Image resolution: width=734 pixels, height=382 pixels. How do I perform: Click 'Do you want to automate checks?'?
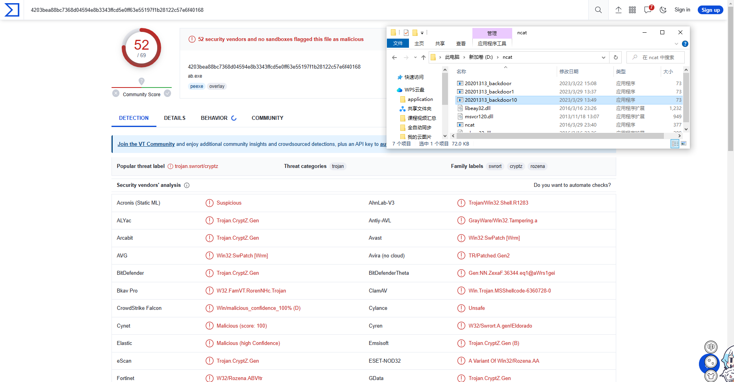pos(572,185)
